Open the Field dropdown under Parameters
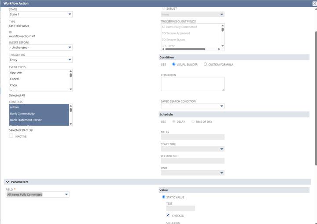This screenshot has height=224, width=317. coord(37,195)
